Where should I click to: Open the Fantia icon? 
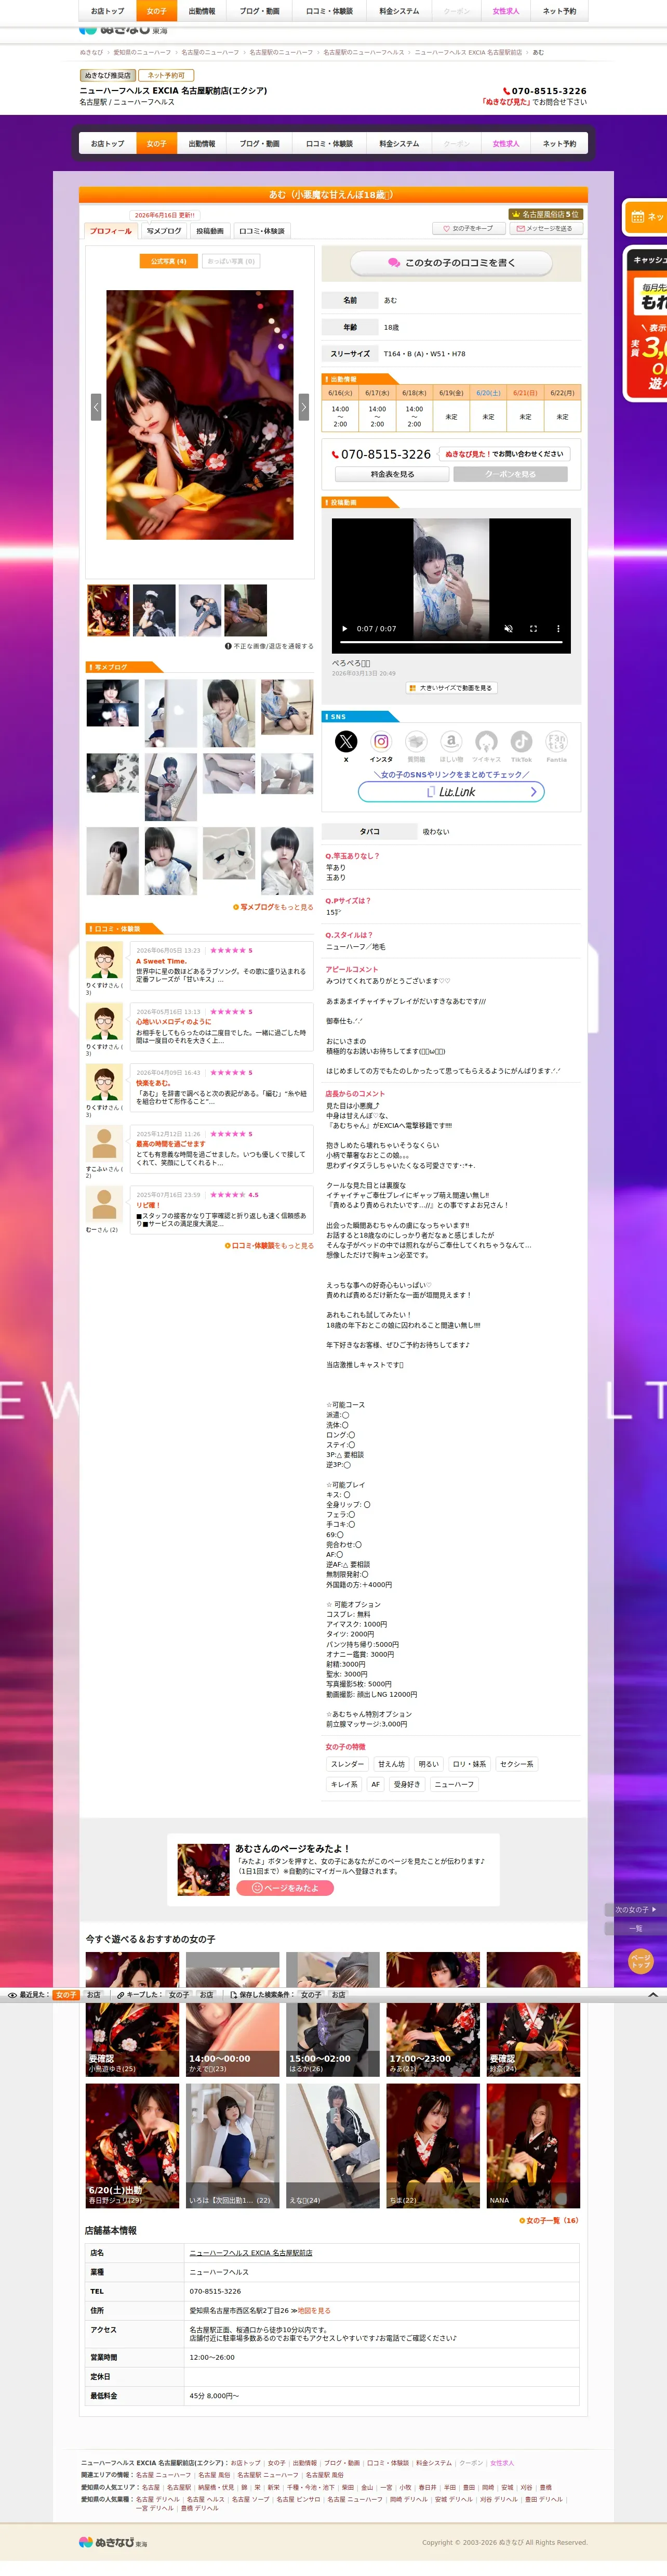click(x=556, y=741)
